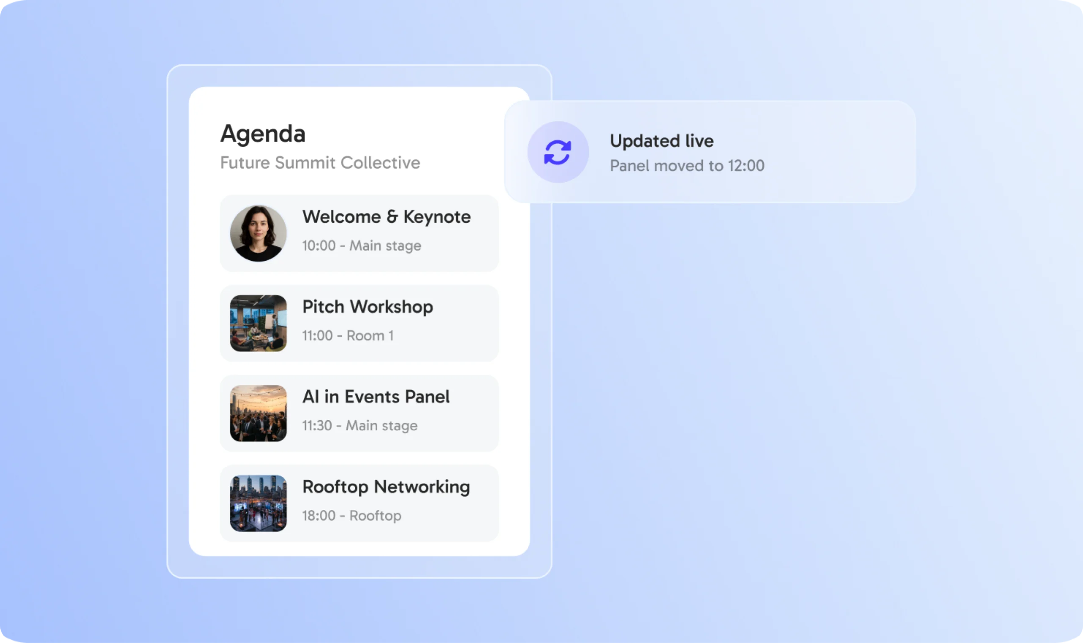Open the AI in Events Panel item

(x=359, y=413)
